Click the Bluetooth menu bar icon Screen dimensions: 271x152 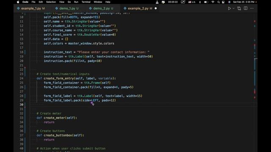(x=200, y=2)
